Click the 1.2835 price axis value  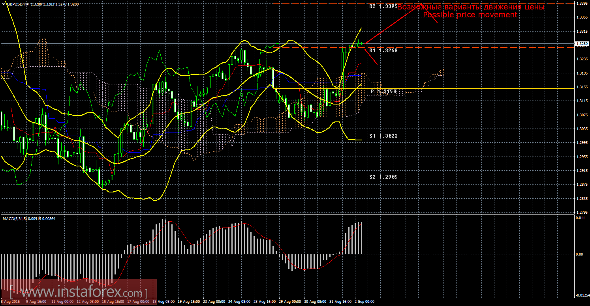[x=582, y=199]
